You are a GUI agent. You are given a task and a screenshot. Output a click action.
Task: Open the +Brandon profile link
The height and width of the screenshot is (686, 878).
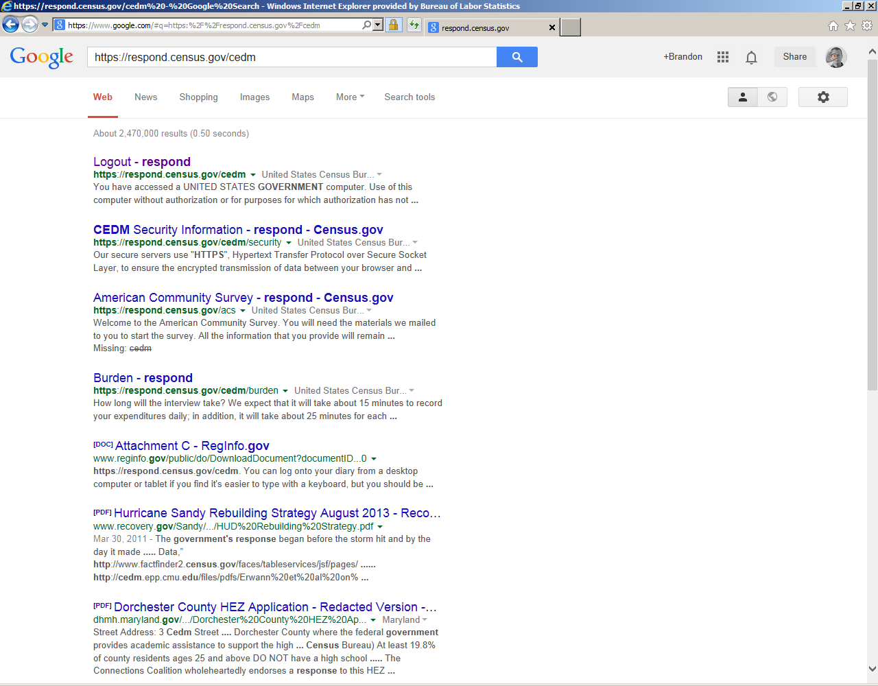point(683,57)
